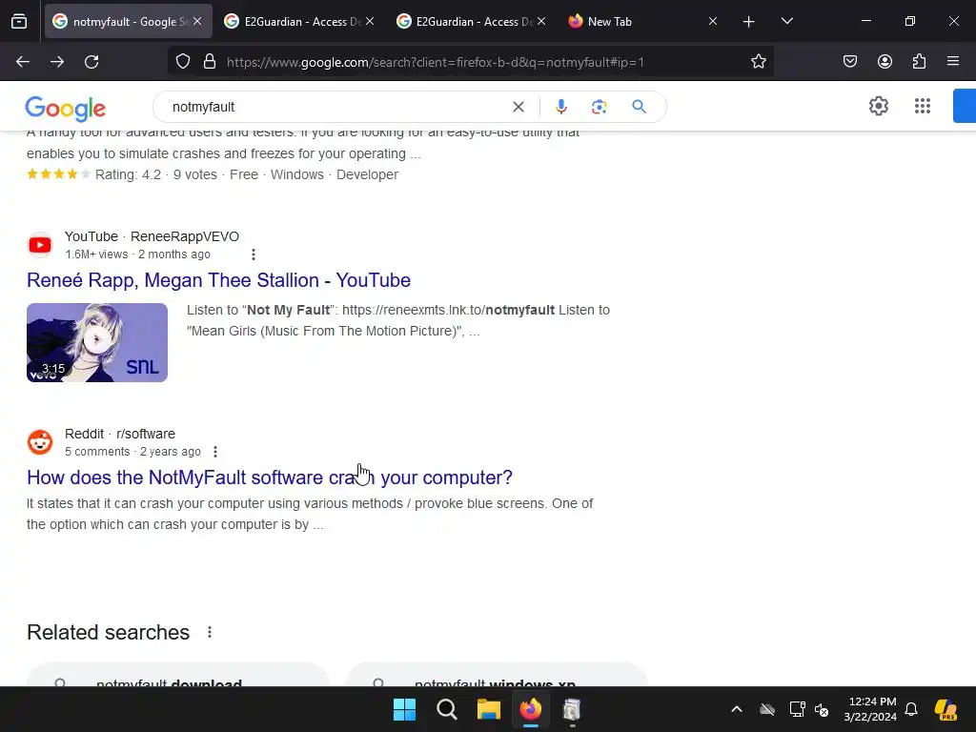Open the YouTube result more options dots
The image size is (976, 732).
point(254,254)
